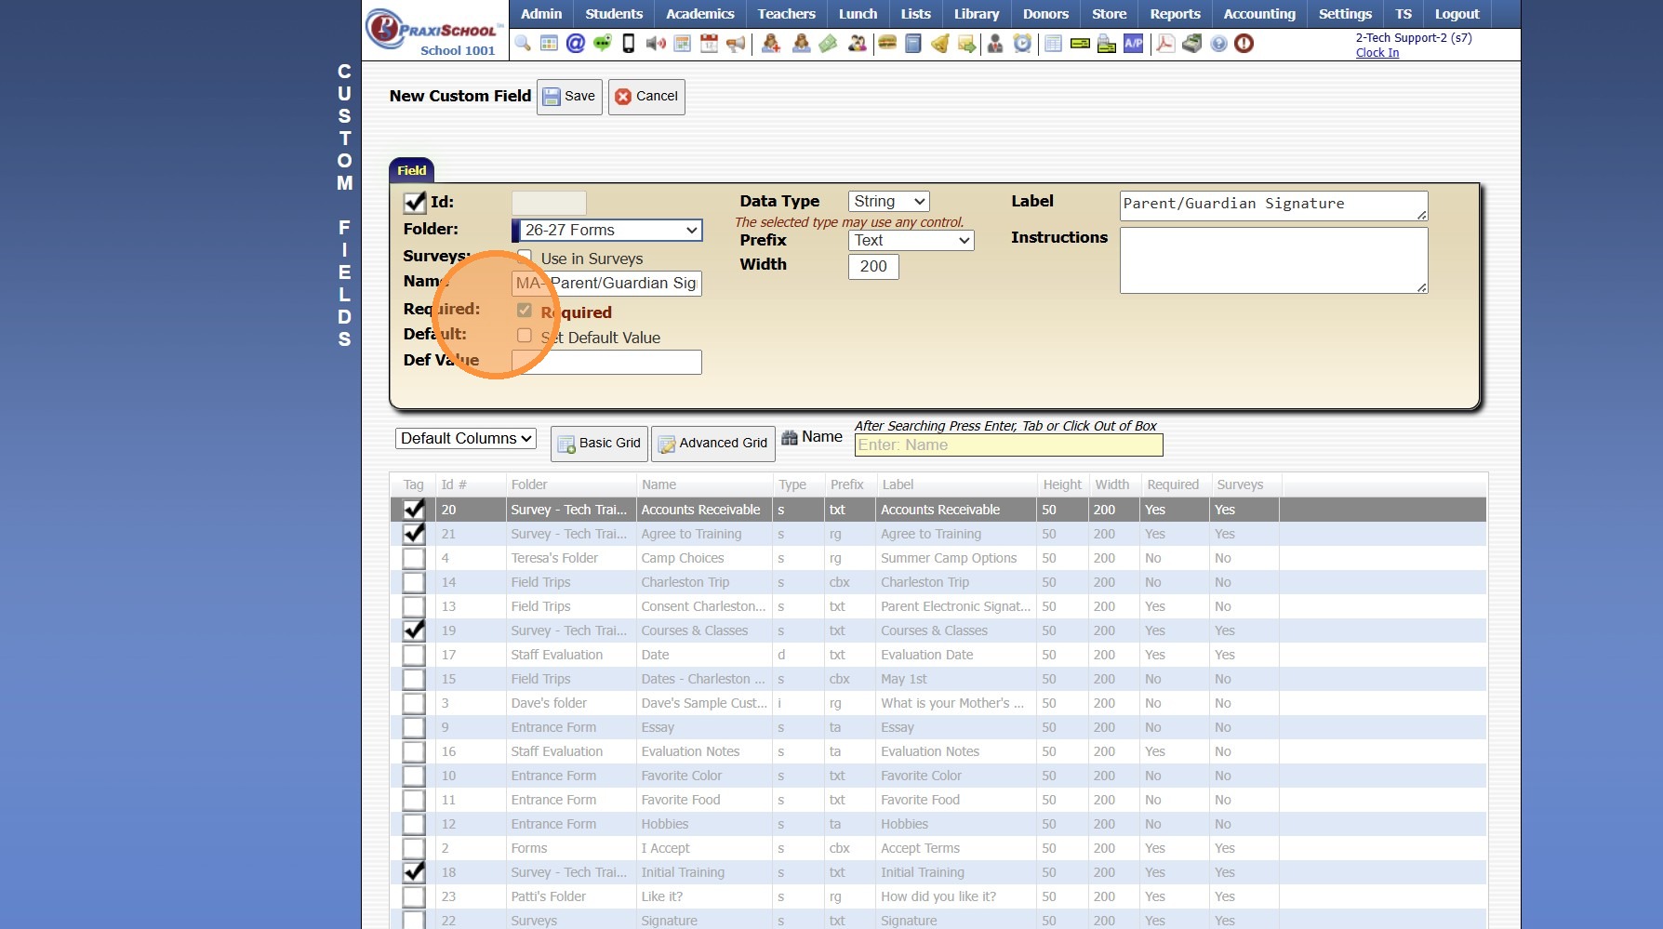Image resolution: width=1663 pixels, height=929 pixels.
Task: Open the Academics menu
Action: (699, 14)
